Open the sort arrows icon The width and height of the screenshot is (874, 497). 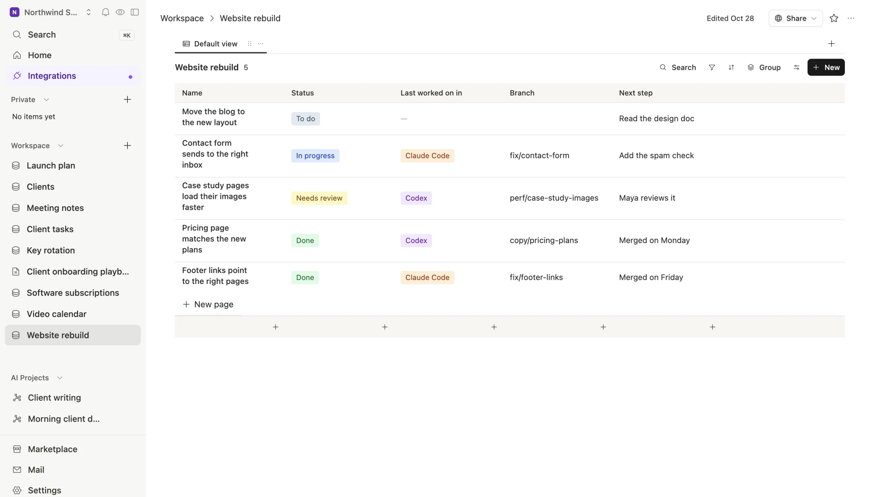pyautogui.click(x=731, y=68)
